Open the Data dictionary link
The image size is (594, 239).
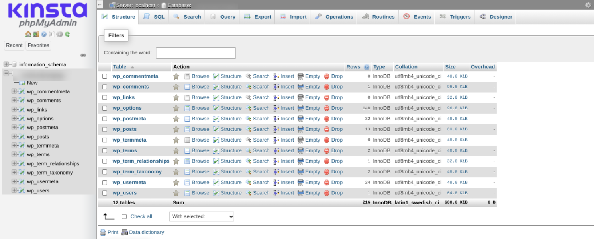point(147,232)
